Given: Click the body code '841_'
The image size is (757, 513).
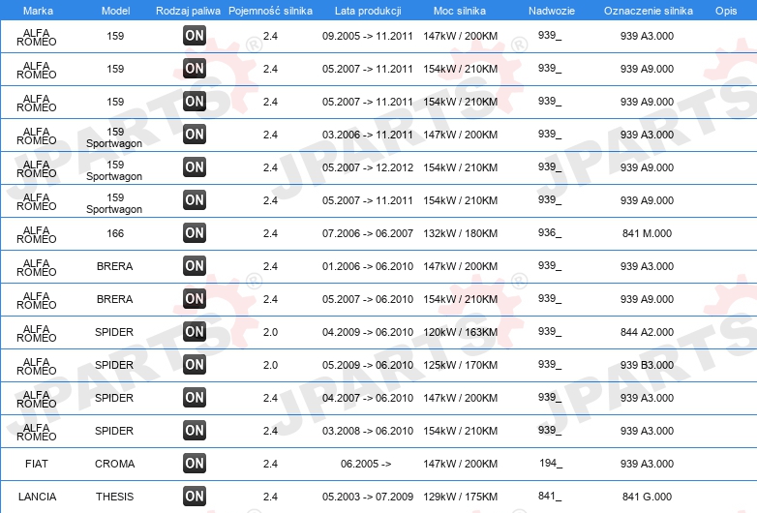Looking at the screenshot, I should [550, 497].
